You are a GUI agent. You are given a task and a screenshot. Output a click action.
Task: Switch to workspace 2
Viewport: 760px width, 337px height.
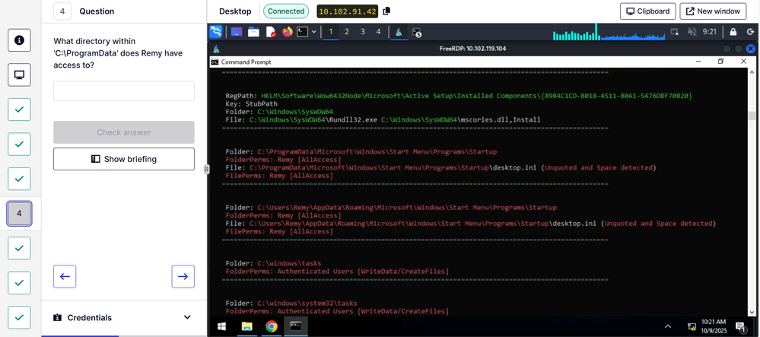click(x=346, y=32)
